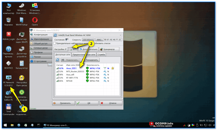Select the Asus_wifi network row
Viewport: 217px width, 130px height.
click(87, 75)
